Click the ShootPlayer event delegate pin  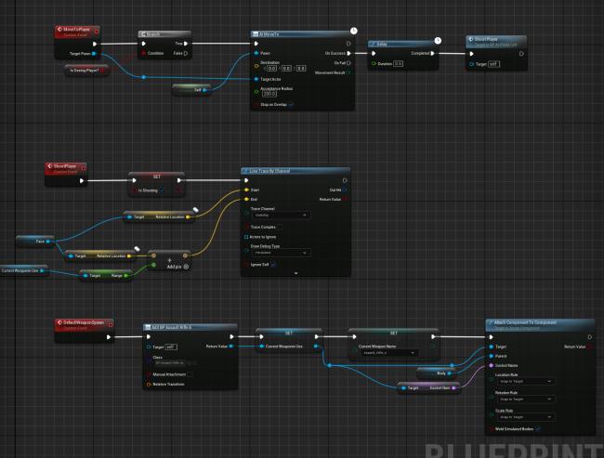tap(84, 168)
